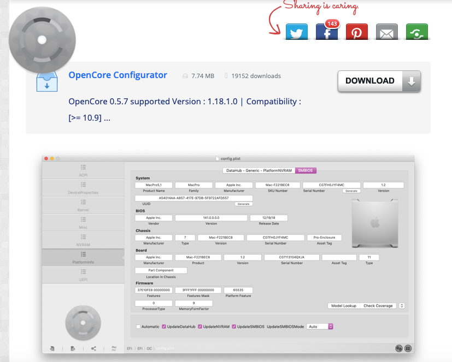
Task: Click EFI first path segment
Action: pyautogui.click(x=130, y=348)
